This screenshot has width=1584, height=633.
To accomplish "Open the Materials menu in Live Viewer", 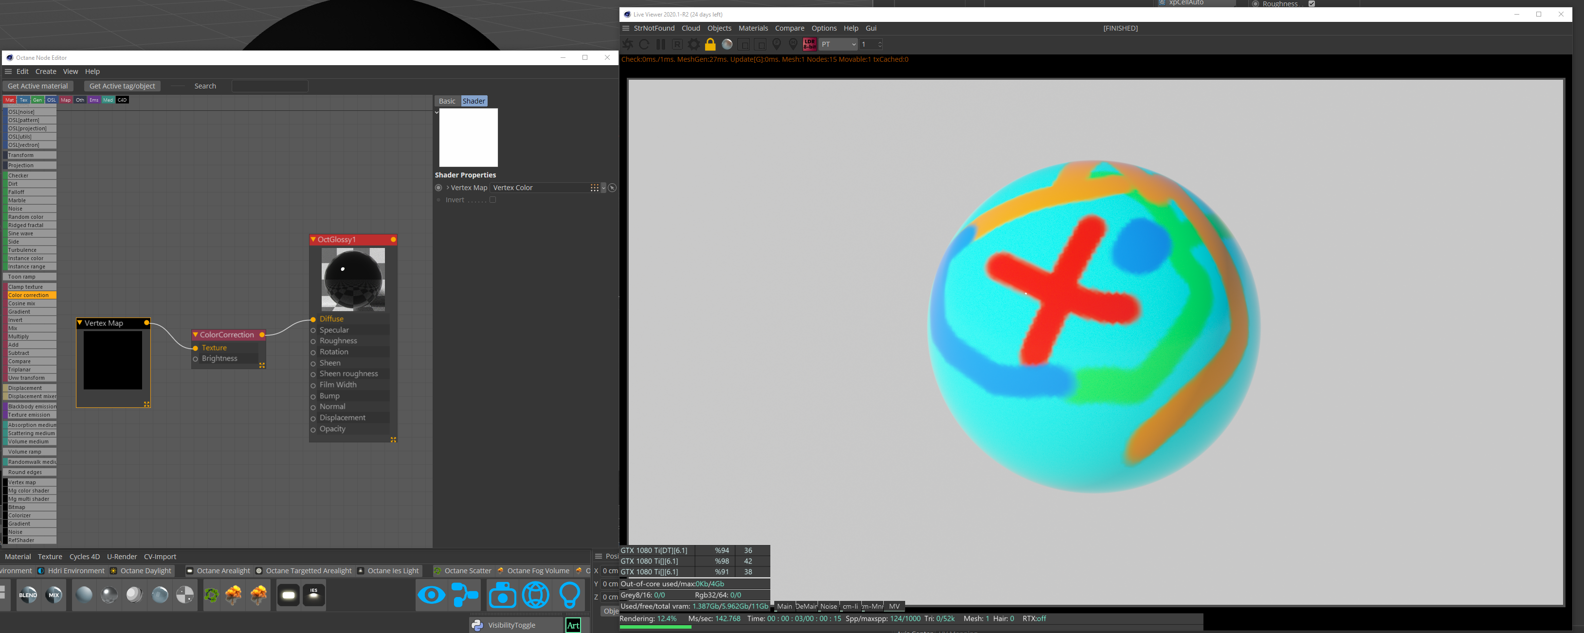I will click(x=753, y=28).
